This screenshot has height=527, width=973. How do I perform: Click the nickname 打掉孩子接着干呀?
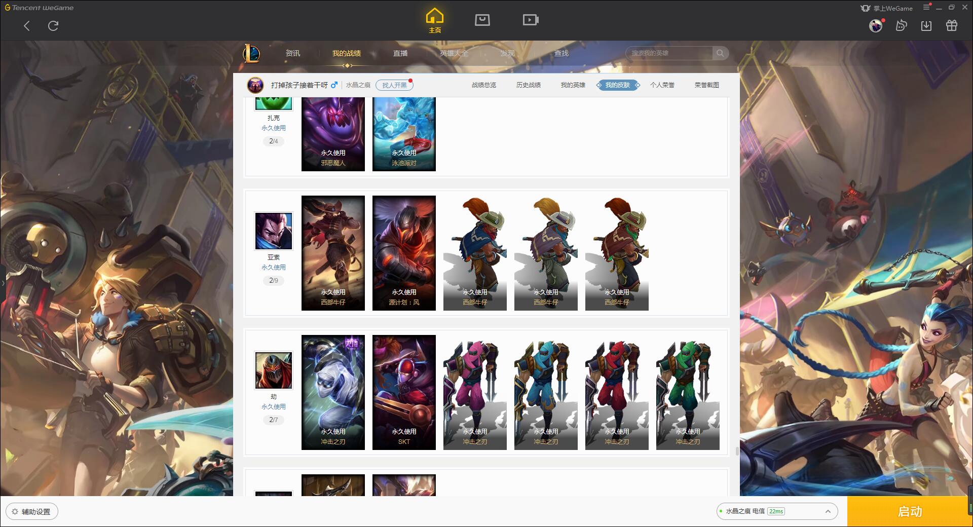click(300, 85)
